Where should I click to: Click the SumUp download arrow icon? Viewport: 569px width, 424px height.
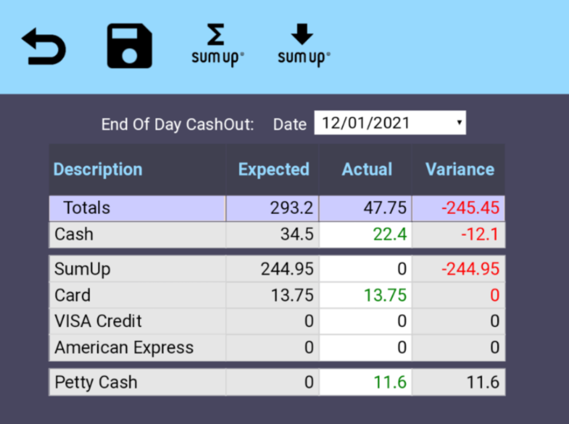coord(303,46)
